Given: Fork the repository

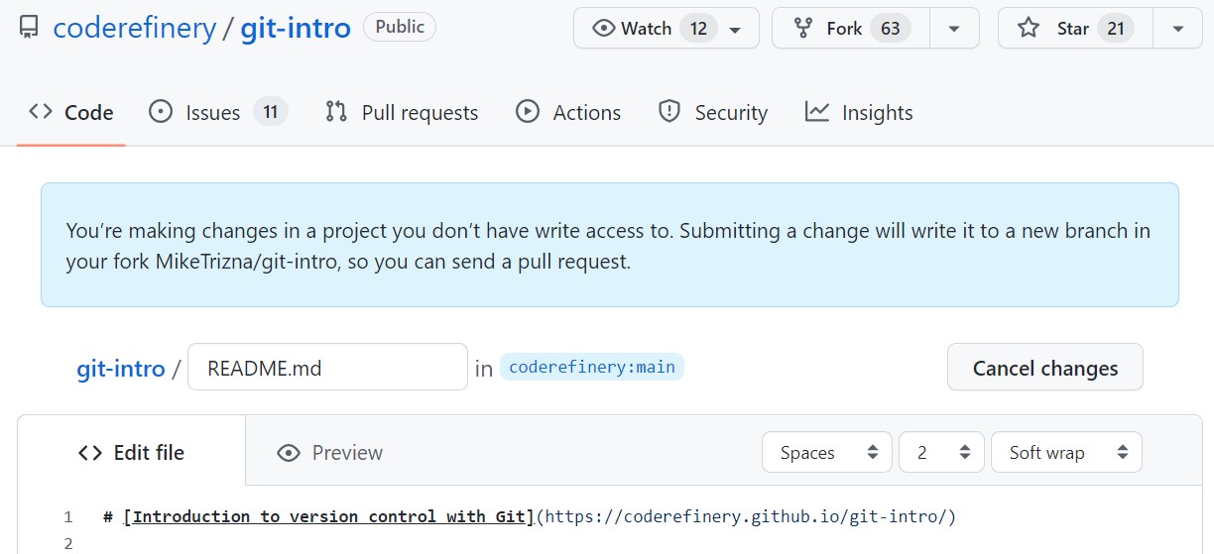Looking at the screenshot, I should (x=851, y=28).
